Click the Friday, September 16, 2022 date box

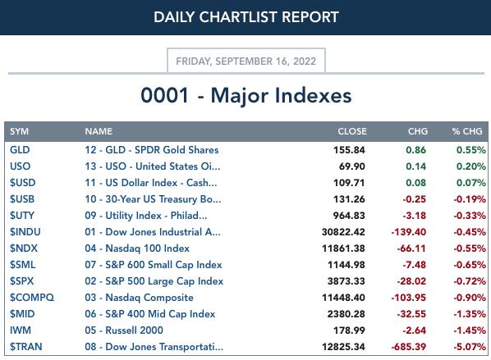(246, 61)
